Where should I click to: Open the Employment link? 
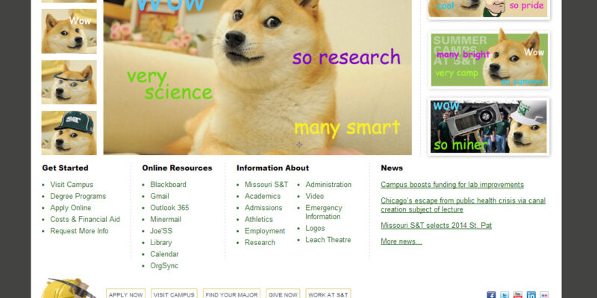pos(265,231)
